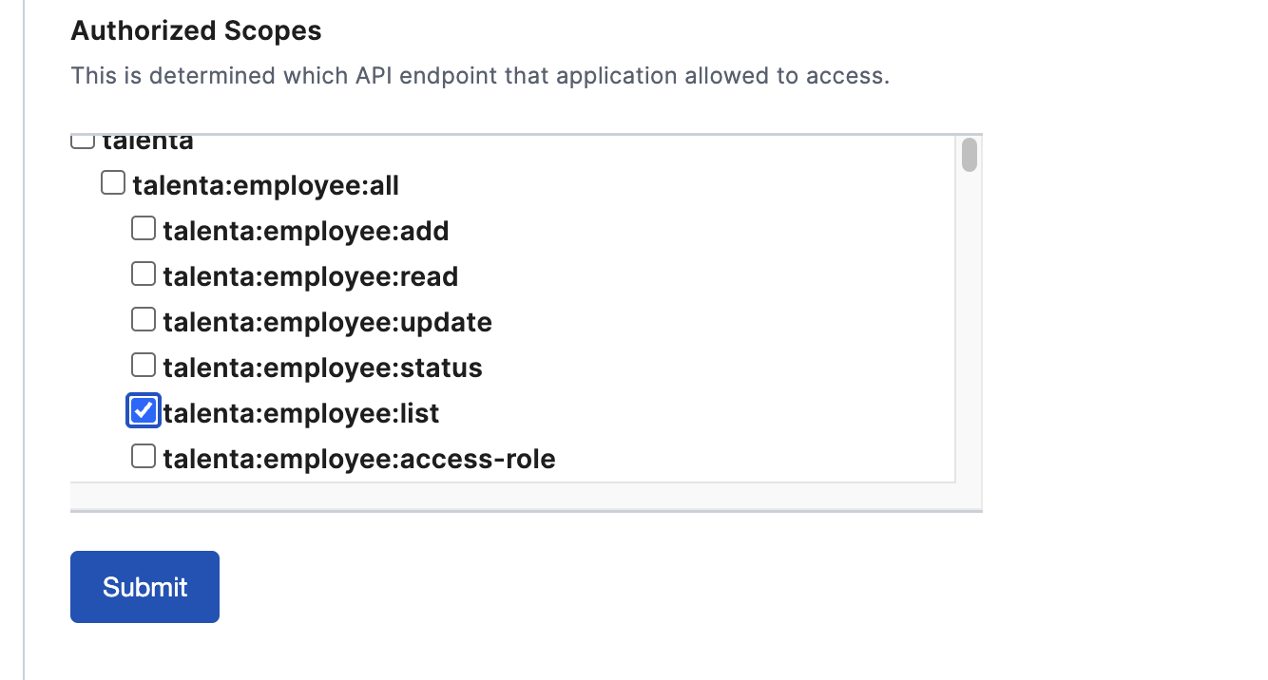This screenshot has width=1268, height=680.
Task: Click the partially visible talenta label
Action: click(x=147, y=143)
